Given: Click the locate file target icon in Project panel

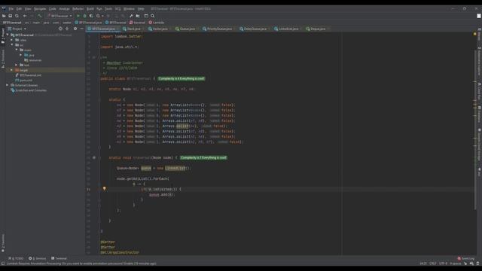Looking at the screenshot, I should tap(60, 29).
